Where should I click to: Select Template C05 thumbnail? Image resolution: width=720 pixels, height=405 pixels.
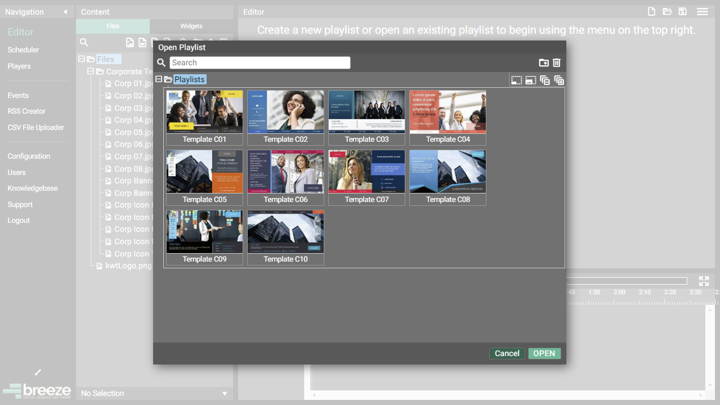(x=204, y=178)
